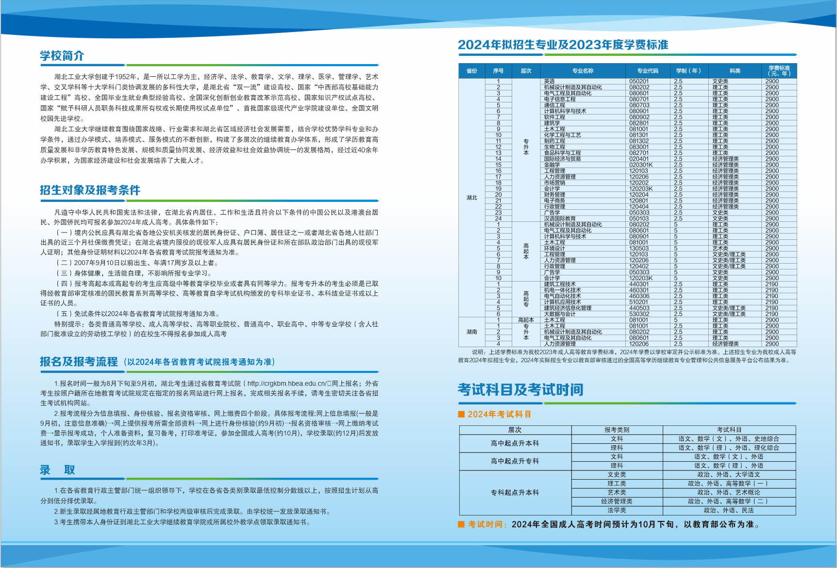This screenshot has height=568, width=837.
Task: Click the 环境设计 major entry
Action: point(554,249)
